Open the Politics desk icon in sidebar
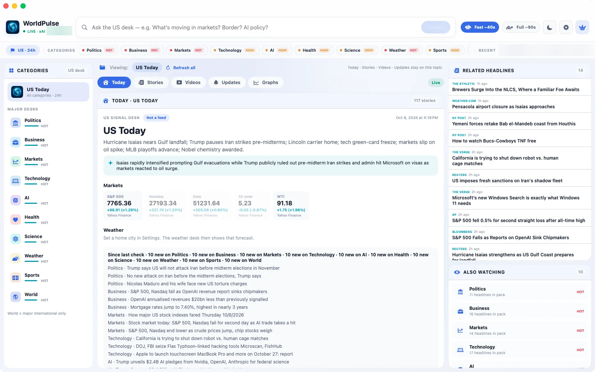The image size is (595, 372). pyautogui.click(x=16, y=123)
